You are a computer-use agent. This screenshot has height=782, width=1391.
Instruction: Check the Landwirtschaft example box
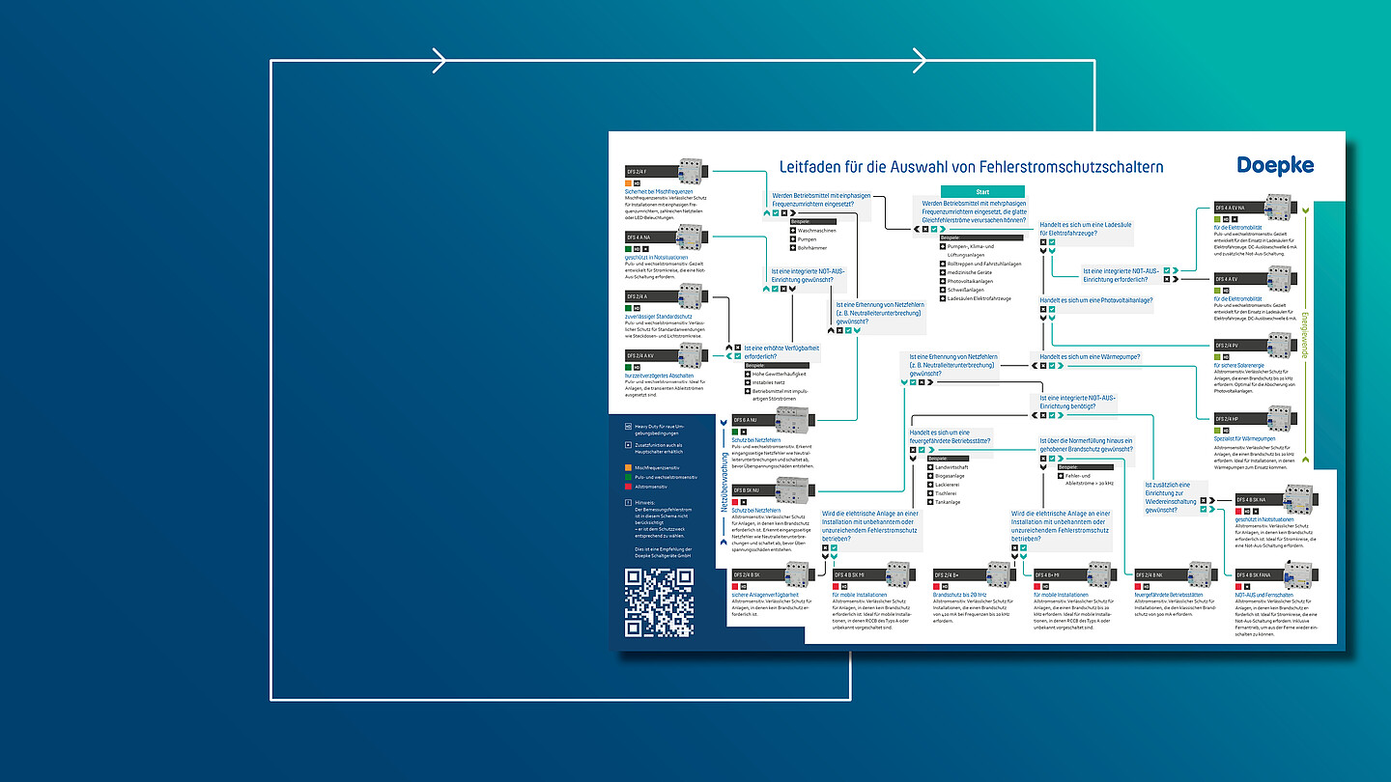[929, 467]
